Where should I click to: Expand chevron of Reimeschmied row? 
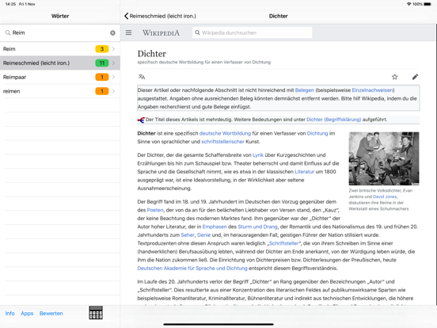pos(113,63)
